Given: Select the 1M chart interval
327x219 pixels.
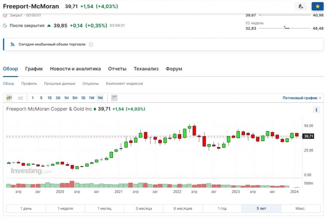Looking at the screenshot, I should coord(100,98).
